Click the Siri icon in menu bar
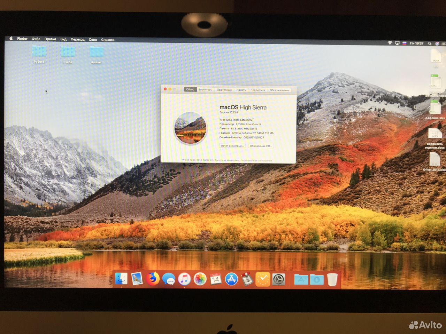446x334 pixels. pos(437,44)
